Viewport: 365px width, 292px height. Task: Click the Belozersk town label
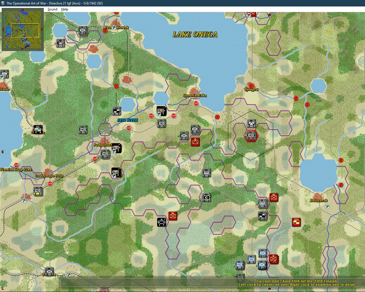pos(319,200)
